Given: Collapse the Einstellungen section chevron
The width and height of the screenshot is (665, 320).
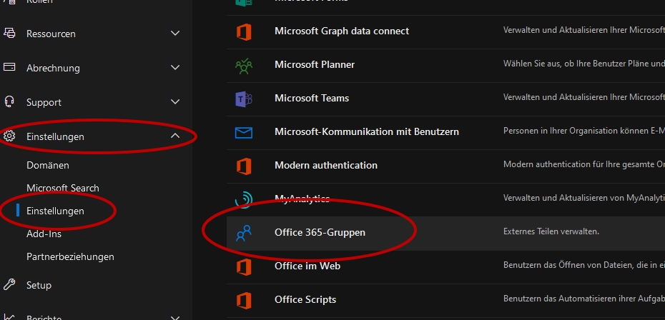Looking at the screenshot, I should click(x=175, y=136).
